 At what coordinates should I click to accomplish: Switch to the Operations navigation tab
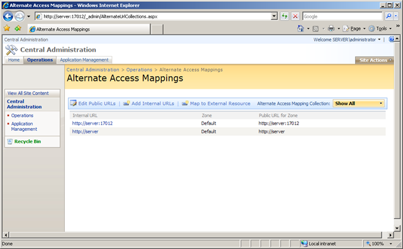coord(40,60)
